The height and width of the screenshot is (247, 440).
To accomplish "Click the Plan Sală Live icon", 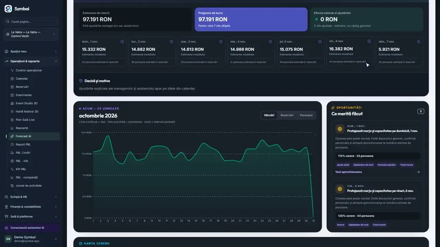I will (12, 120).
